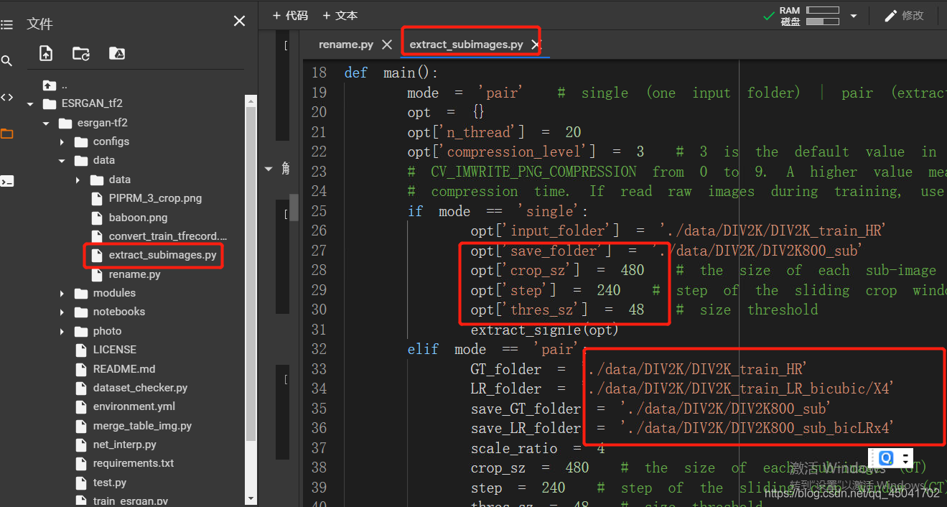Open rename.py in the file tree
Screen dimensions: 947x507
[x=134, y=274]
